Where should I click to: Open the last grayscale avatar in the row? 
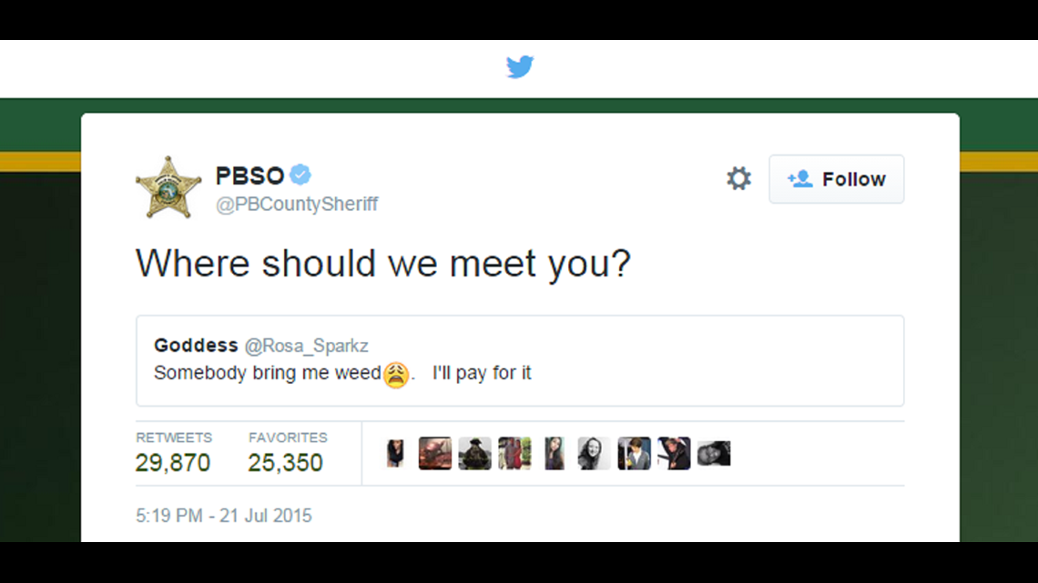714,452
